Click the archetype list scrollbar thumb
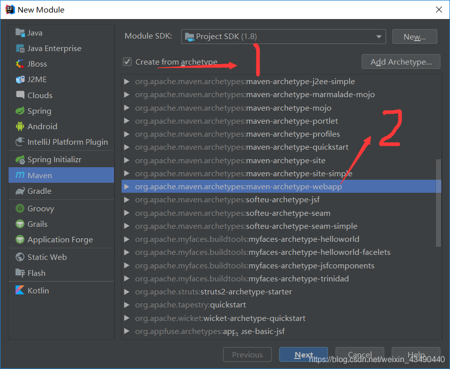 point(438,203)
